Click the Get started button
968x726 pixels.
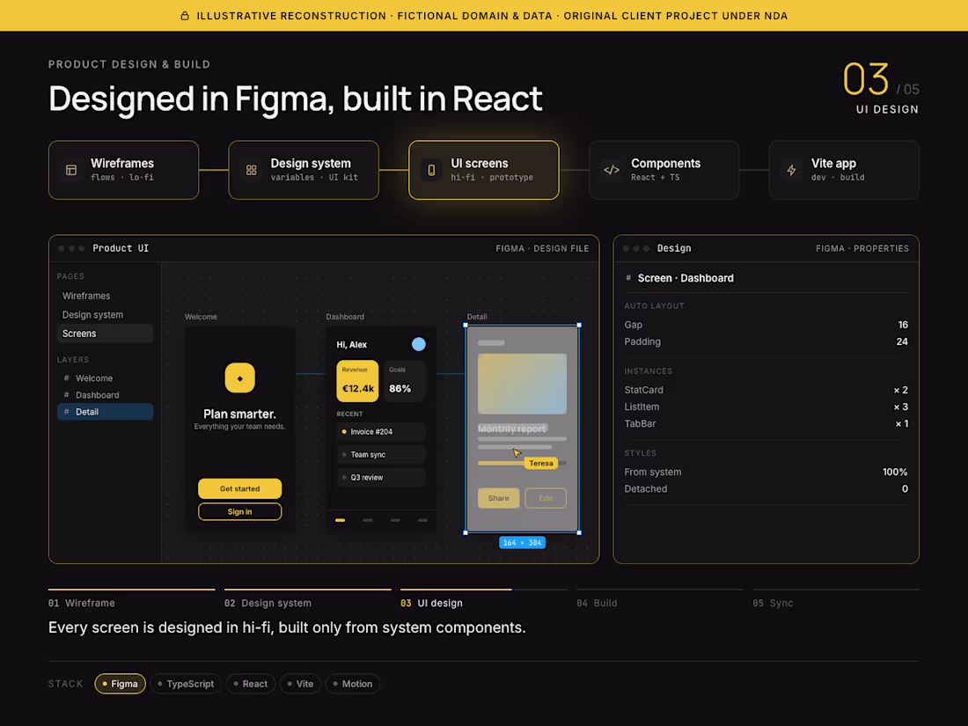(239, 488)
